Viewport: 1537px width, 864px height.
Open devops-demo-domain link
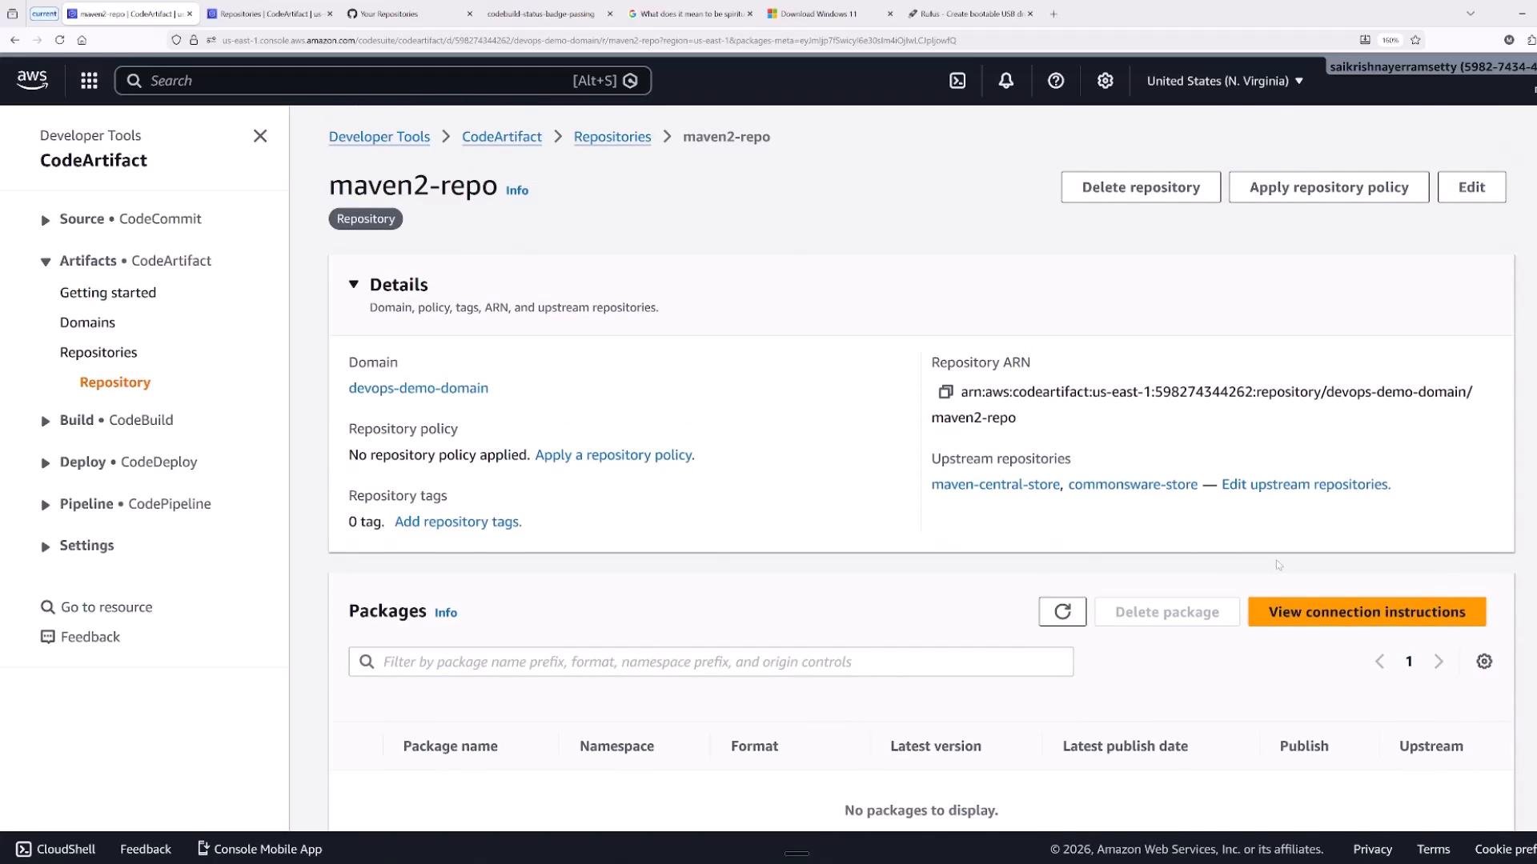[x=418, y=388]
